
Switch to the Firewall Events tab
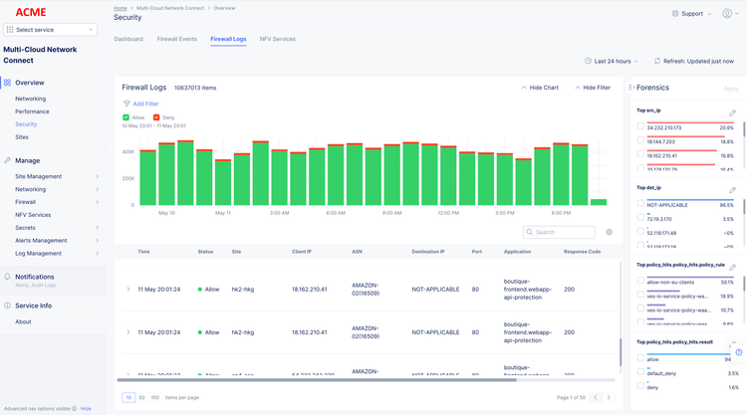(176, 39)
